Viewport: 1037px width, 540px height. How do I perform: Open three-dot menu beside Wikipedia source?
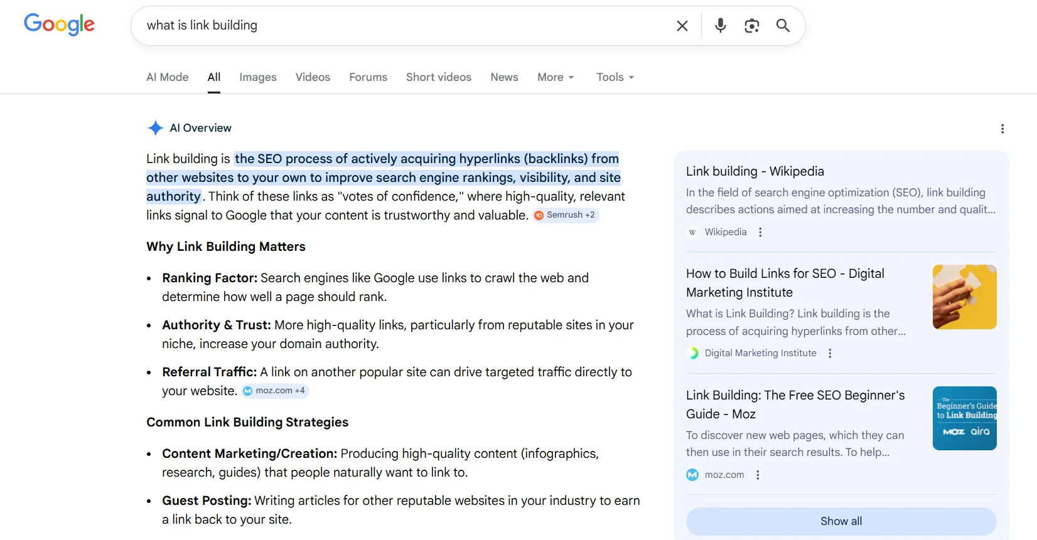point(760,232)
